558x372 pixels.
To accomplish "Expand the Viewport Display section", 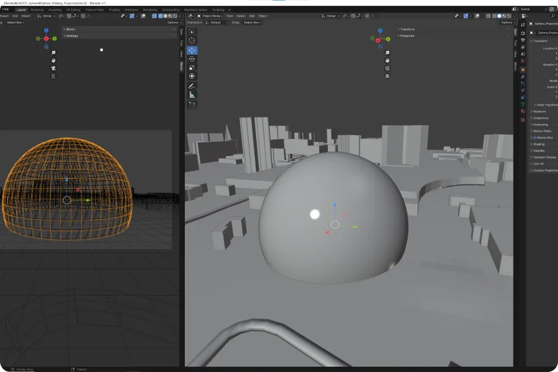I will point(543,157).
